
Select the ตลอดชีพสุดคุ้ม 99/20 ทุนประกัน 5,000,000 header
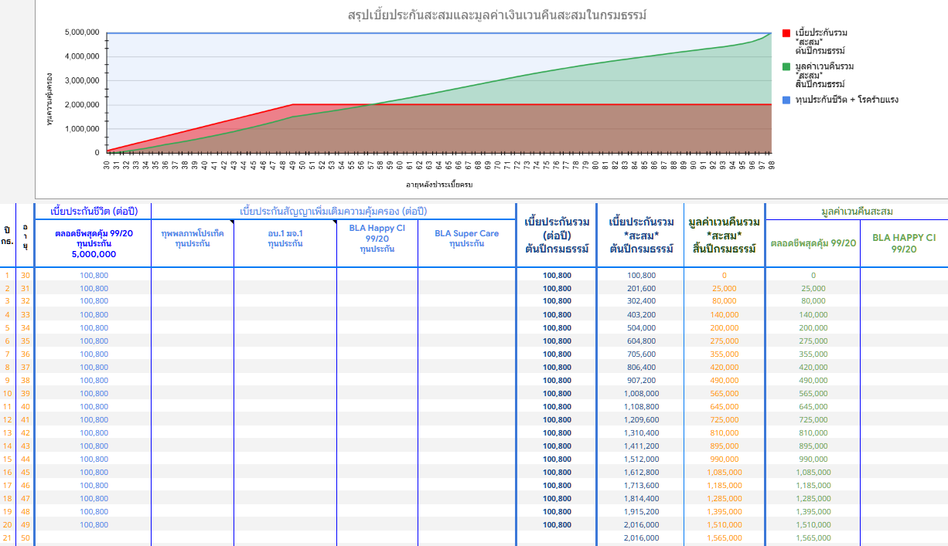tap(94, 243)
